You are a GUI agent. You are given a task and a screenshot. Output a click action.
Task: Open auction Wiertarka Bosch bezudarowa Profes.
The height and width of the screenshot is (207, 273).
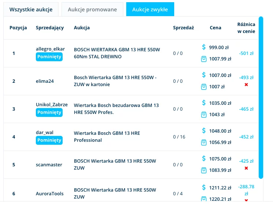click(116, 109)
